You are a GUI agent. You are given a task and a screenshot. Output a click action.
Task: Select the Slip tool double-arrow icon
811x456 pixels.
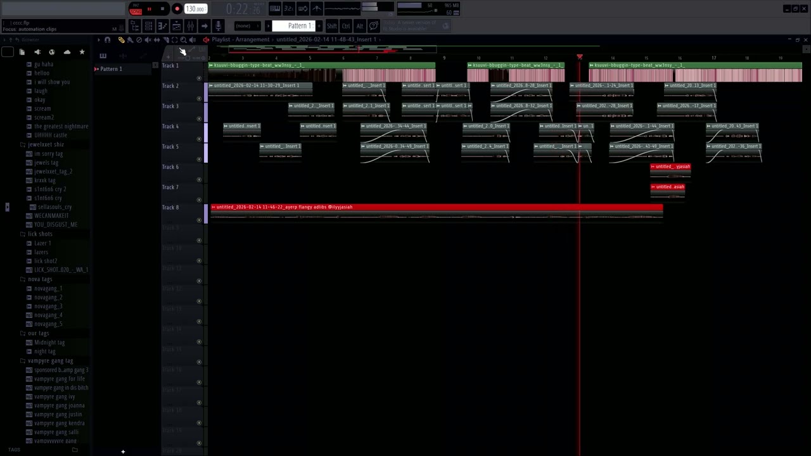[157, 40]
